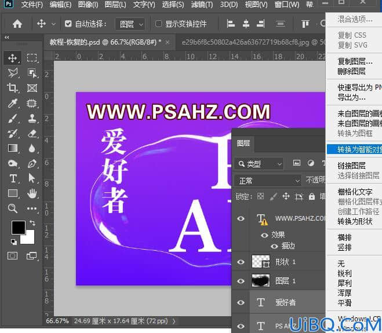The image size is (382, 333).
Task: Open the auto-select 图层 dropdown
Action: (x=130, y=24)
